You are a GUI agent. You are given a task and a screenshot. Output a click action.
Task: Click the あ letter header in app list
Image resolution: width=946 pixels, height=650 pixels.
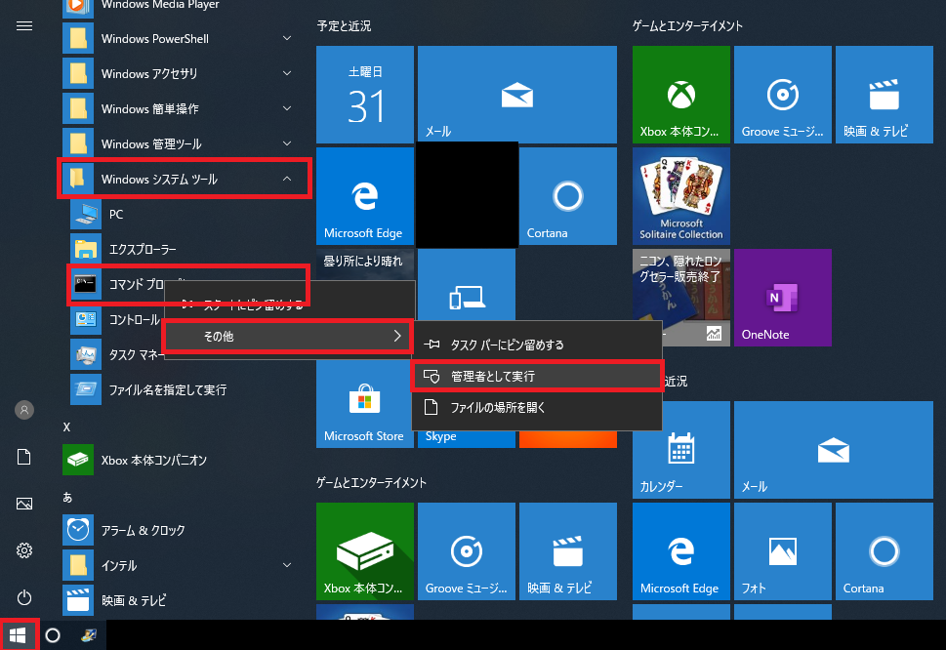tap(67, 497)
